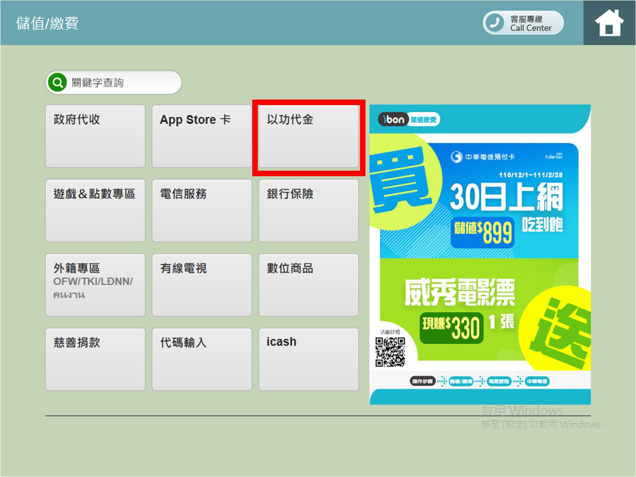The image size is (636, 477).
Task: Open the 慈善捐款 donation tile
Action: coord(95,359)
